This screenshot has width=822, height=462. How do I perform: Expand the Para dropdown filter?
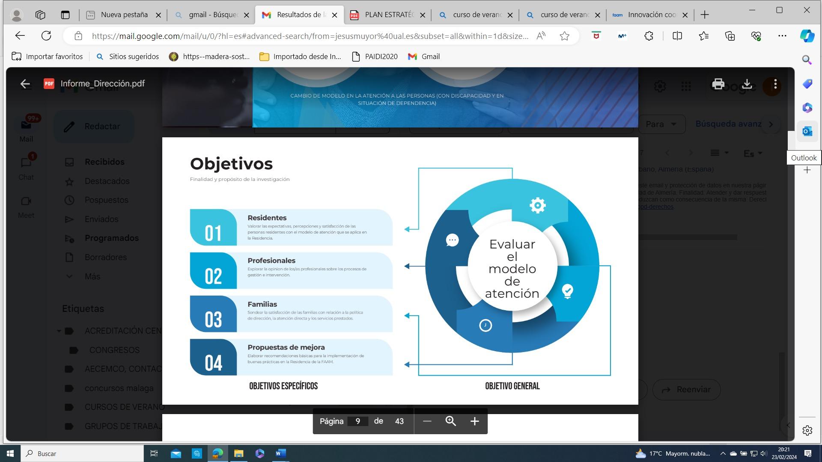click(x=661, y=124)
